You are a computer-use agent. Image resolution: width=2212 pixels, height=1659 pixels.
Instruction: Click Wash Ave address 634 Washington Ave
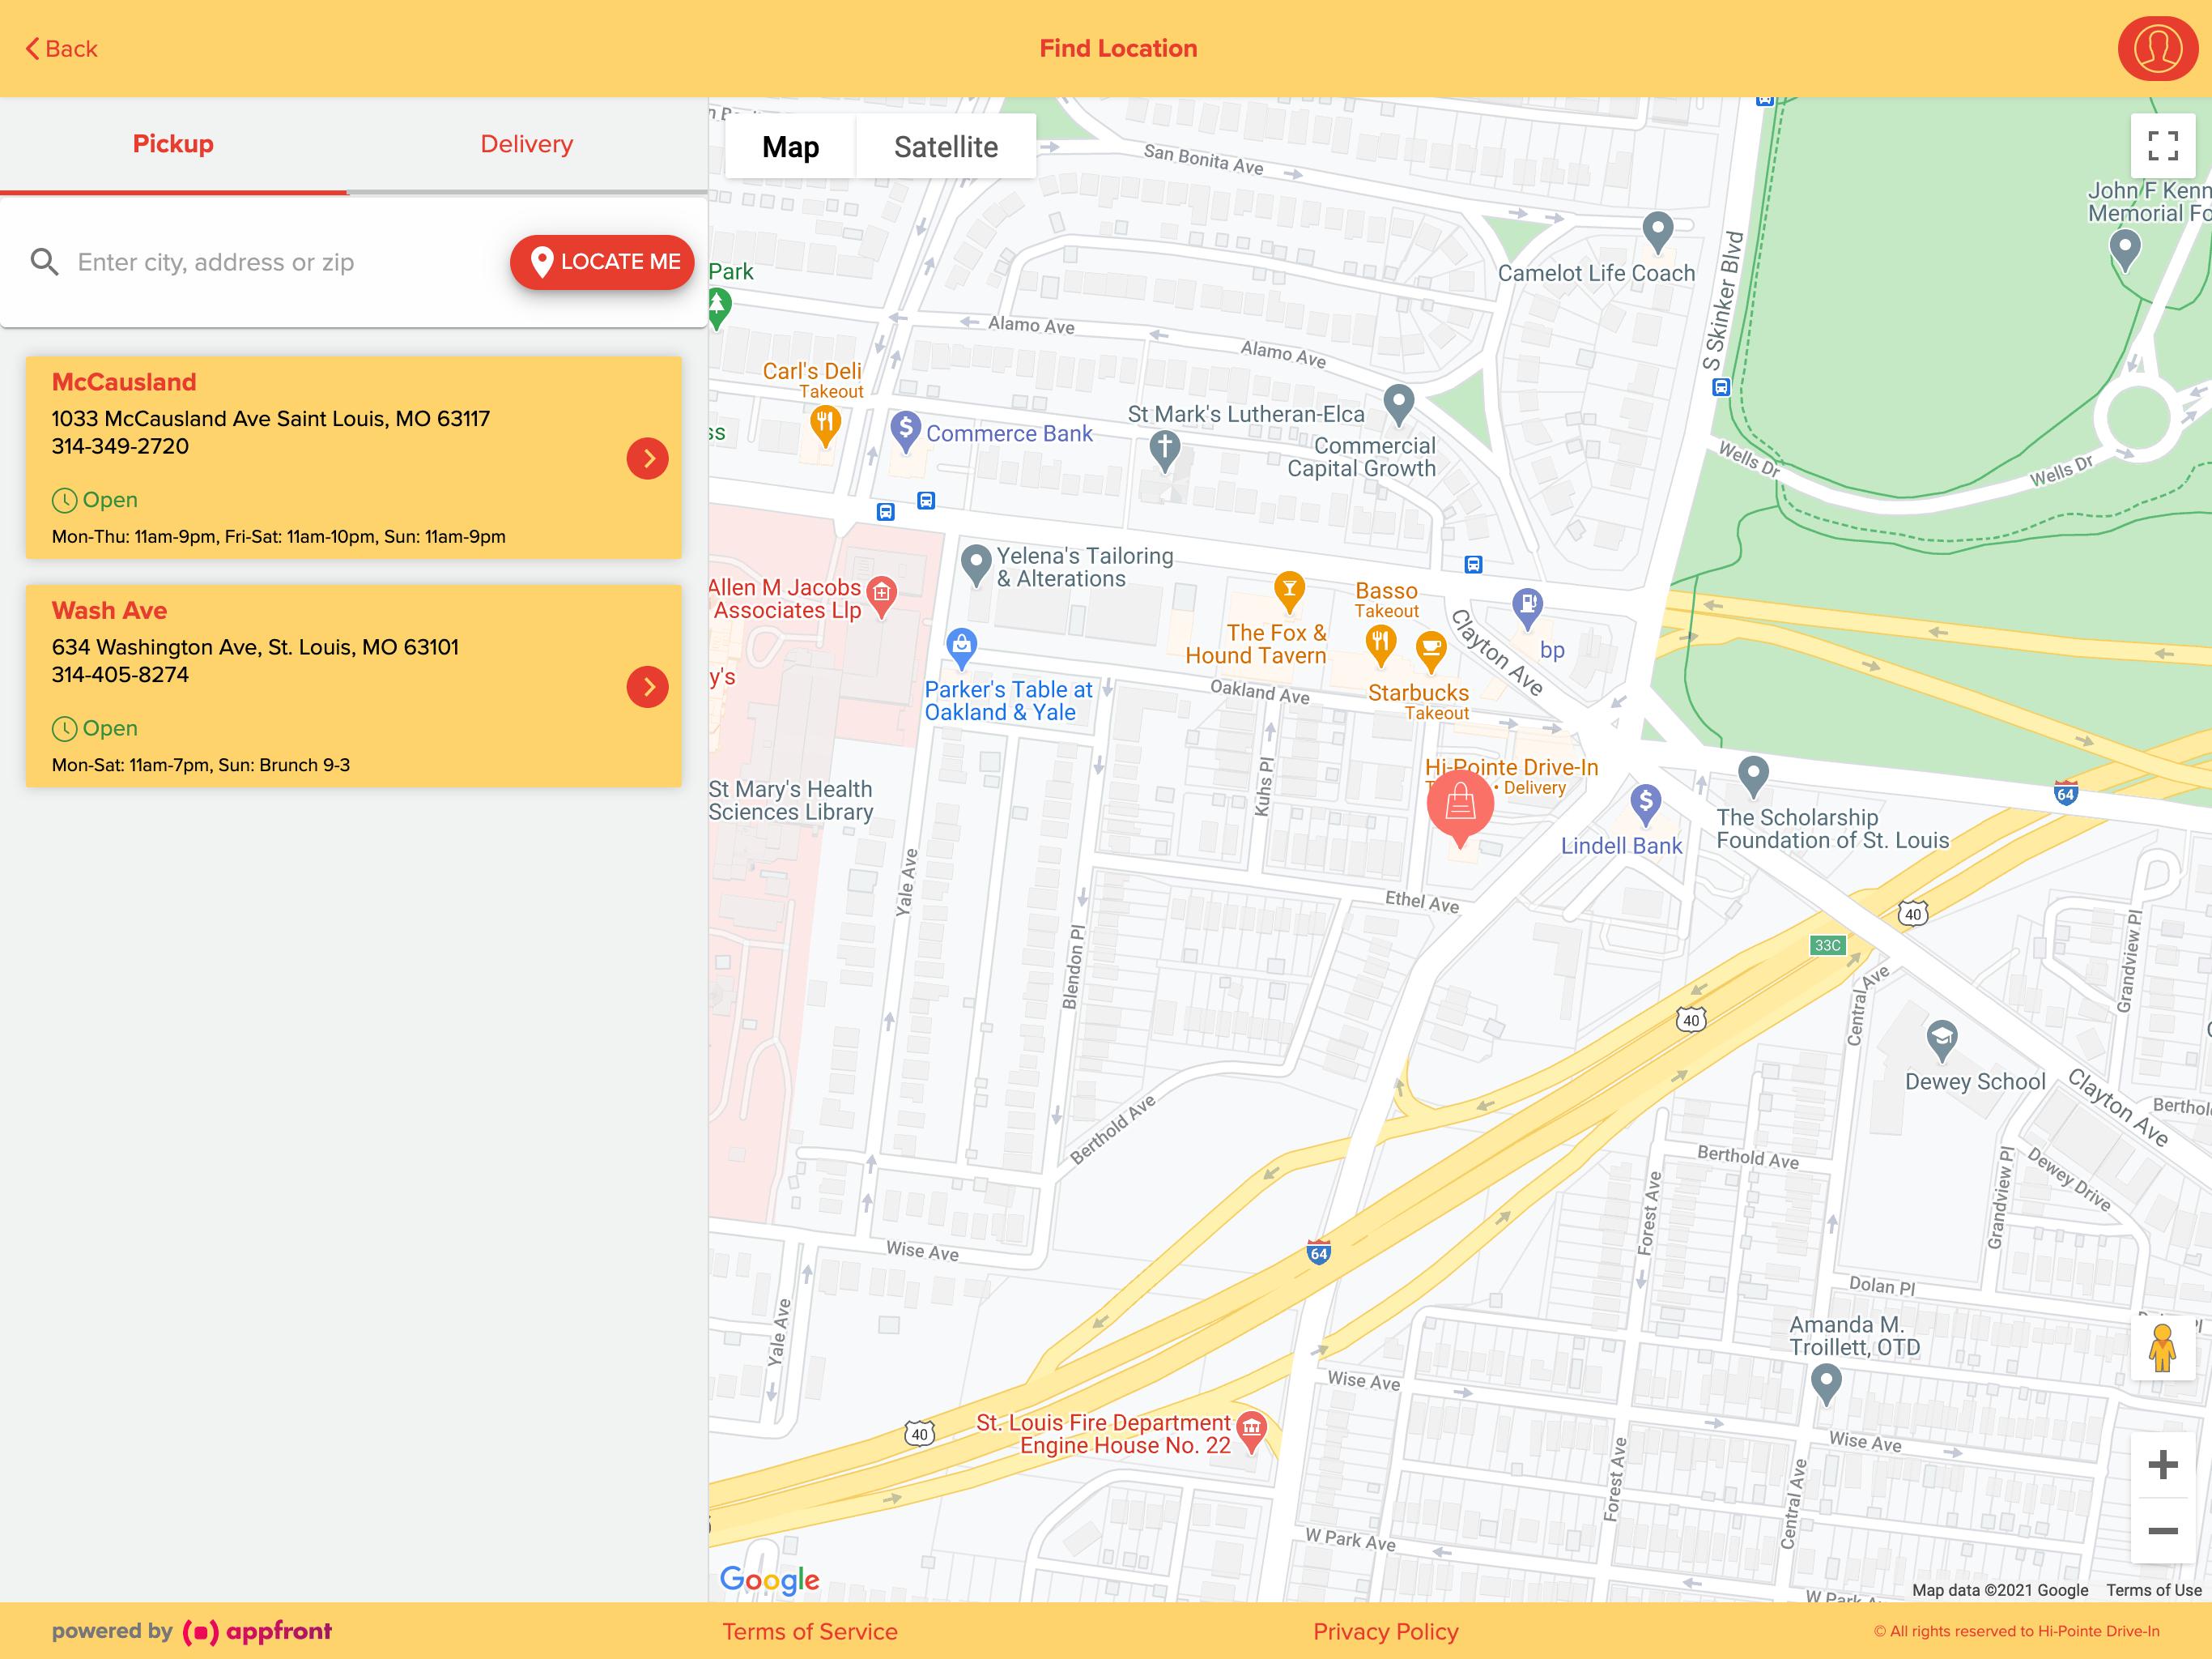255,647
